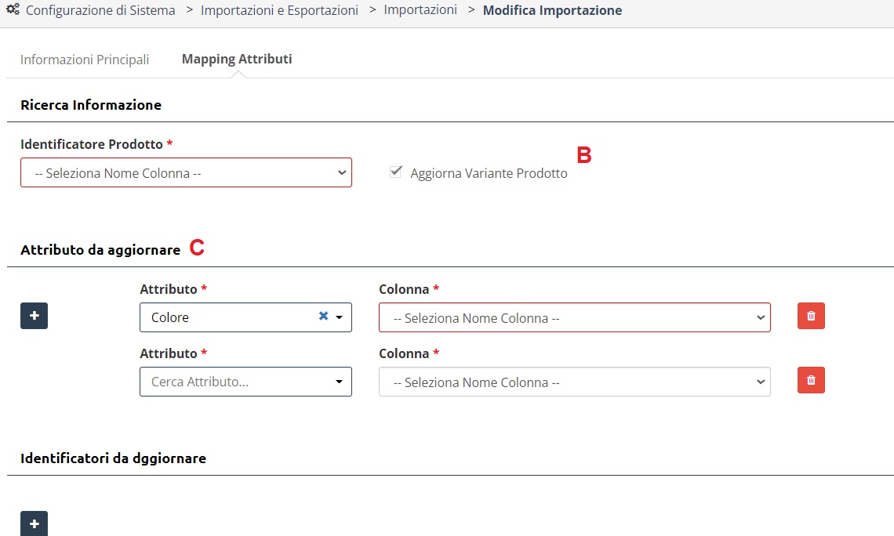Image resolution: width=894 pixels, height=536 pixels.
Task: Click the Identificatori da dggiornare heading
Action: (x=113, y=458)
